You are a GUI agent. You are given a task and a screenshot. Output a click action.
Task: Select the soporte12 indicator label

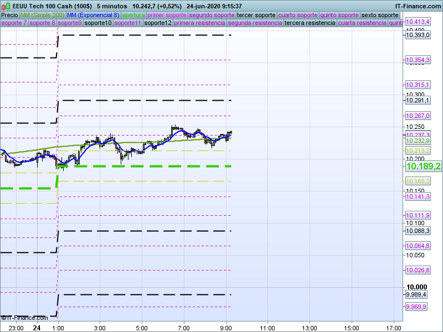pyautogui.click(x=157, y=23)
